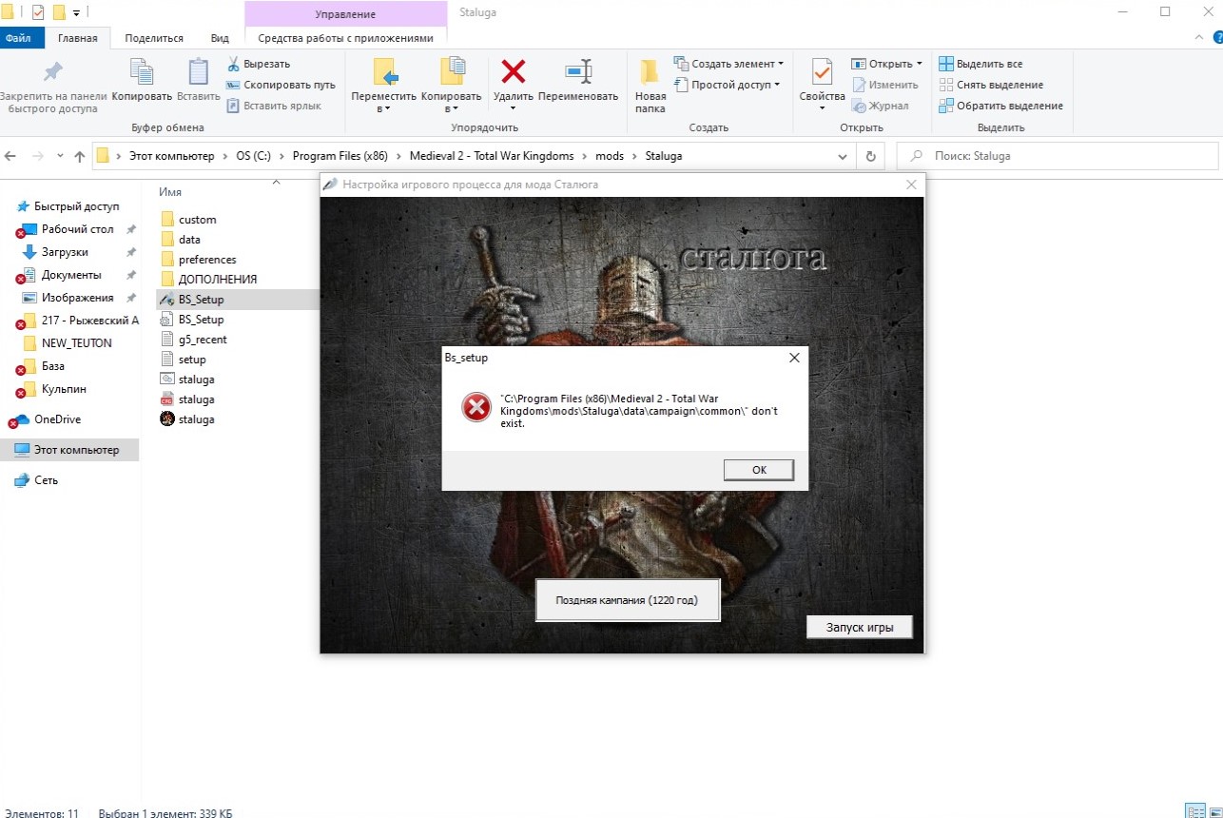Switch to View (Вид) tab
Screen dimensions: 1223x818
(x=220, y=38)
